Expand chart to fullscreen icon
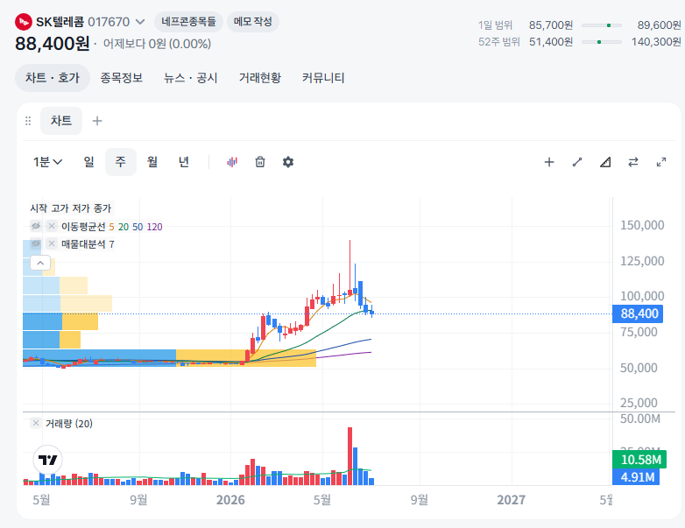This screenshot has width=685, height=528. [x=661, y=162]
